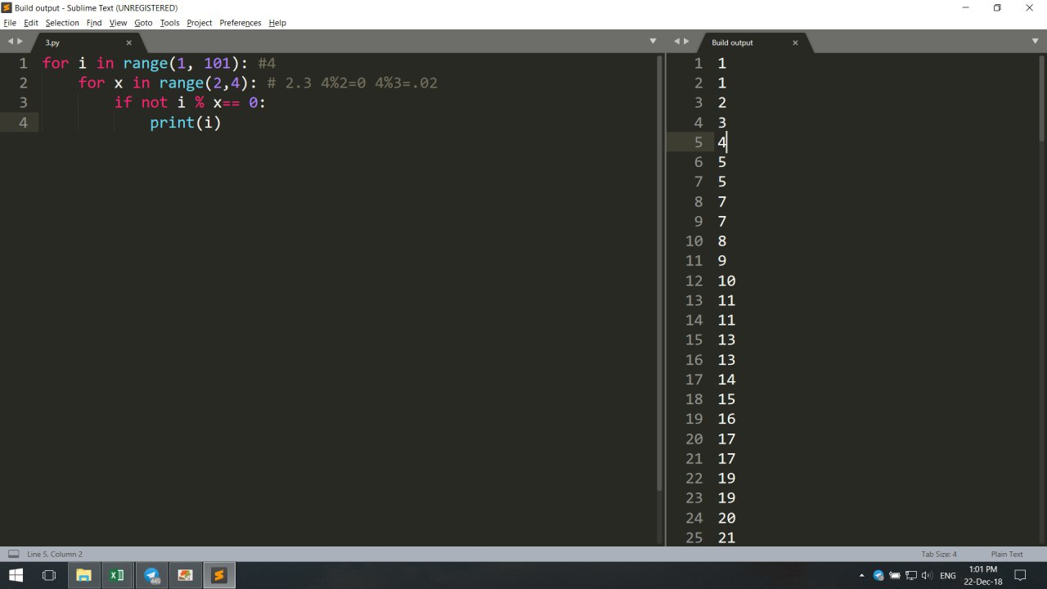
Task: Open the Project menu
Action: coord(200,23)
